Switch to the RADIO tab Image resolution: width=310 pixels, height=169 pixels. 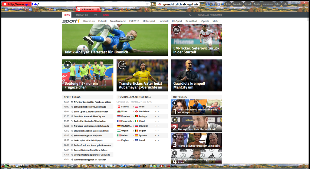coord(106,15)
